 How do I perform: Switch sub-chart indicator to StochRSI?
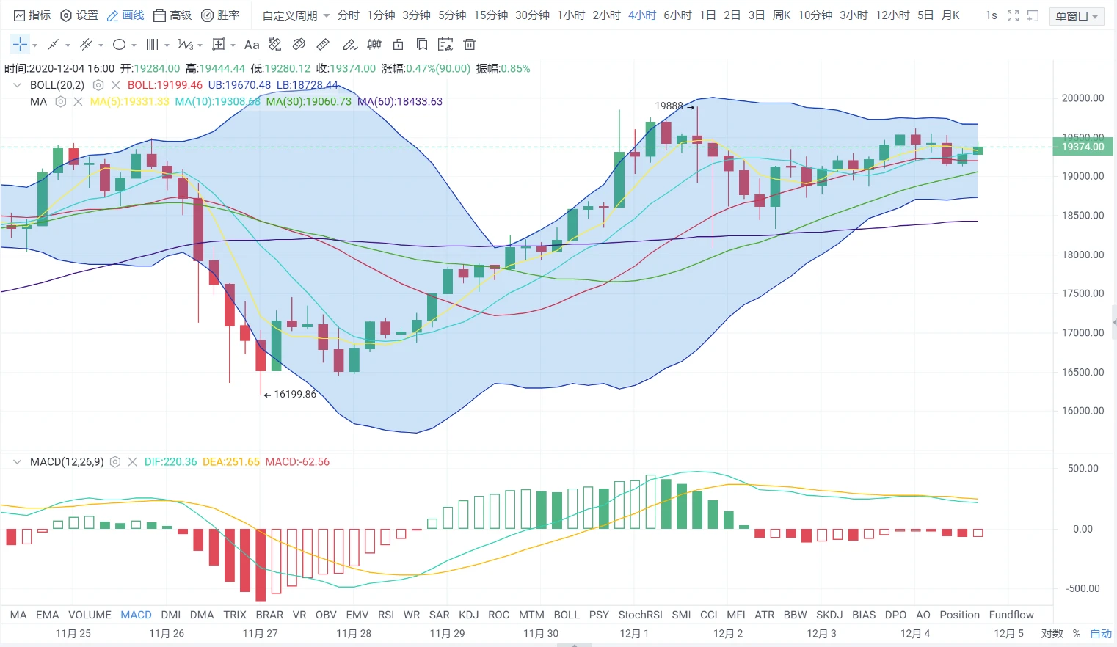coord(640,615)
